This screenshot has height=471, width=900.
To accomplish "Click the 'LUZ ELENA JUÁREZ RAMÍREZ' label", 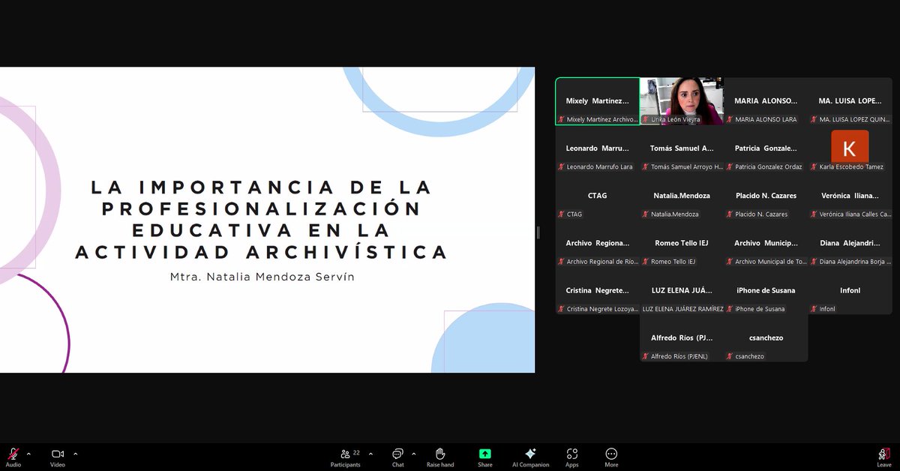I will 683,308.
